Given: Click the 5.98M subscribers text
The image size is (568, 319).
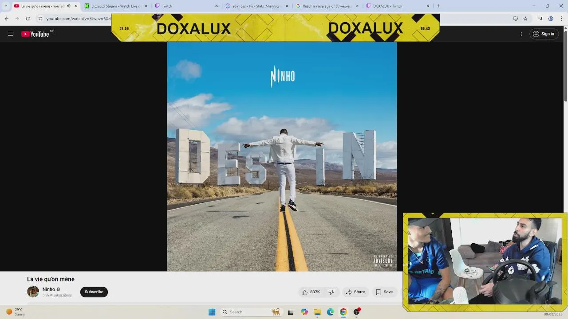Looking at the screenshot, I should click(x=57, y=295).
